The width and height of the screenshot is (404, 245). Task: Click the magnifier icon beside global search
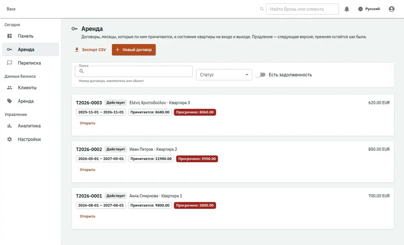262,9
